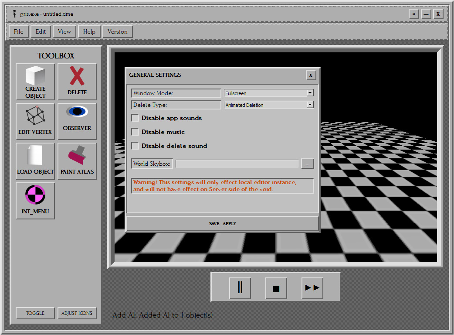Click the SAVE APPLY button

pyautogui.click(x=223, y=223)
